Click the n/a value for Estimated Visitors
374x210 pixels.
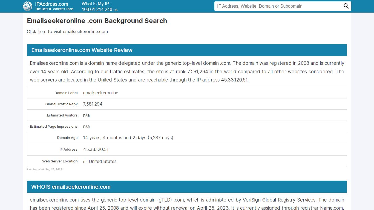pyautogui.click(x=86, y=115)
